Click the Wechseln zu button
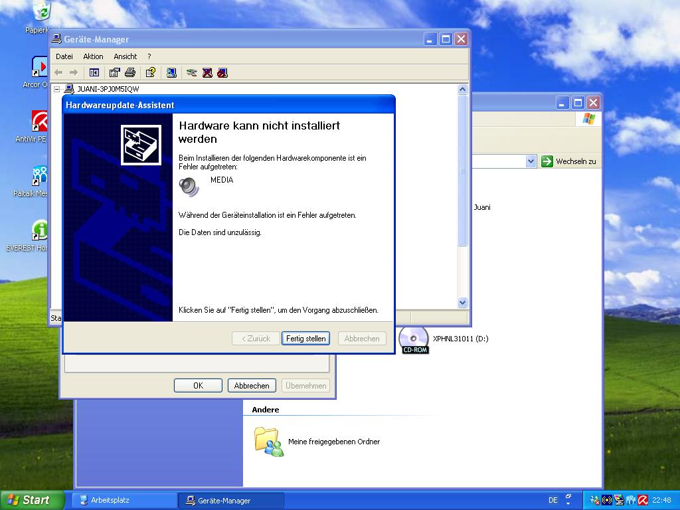Screen dimensions: 680x510 (x=568, y=161)
